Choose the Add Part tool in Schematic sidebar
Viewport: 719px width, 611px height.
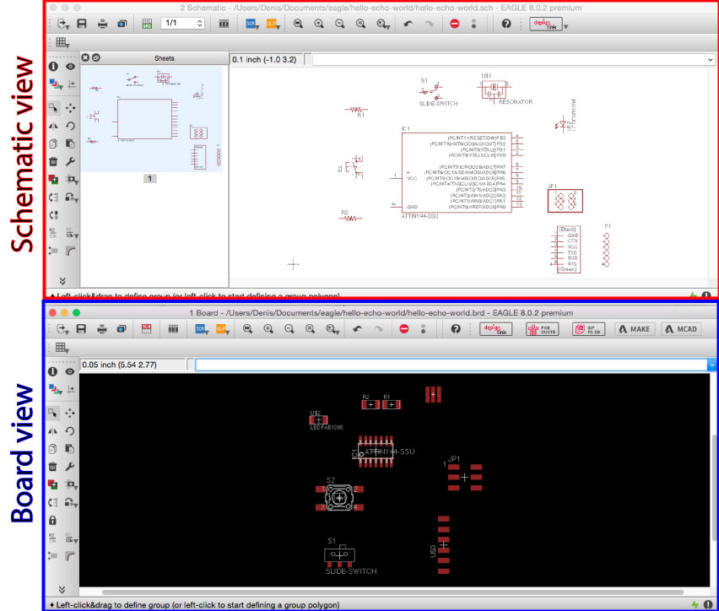pyautogui.click(x=53, y=180)
